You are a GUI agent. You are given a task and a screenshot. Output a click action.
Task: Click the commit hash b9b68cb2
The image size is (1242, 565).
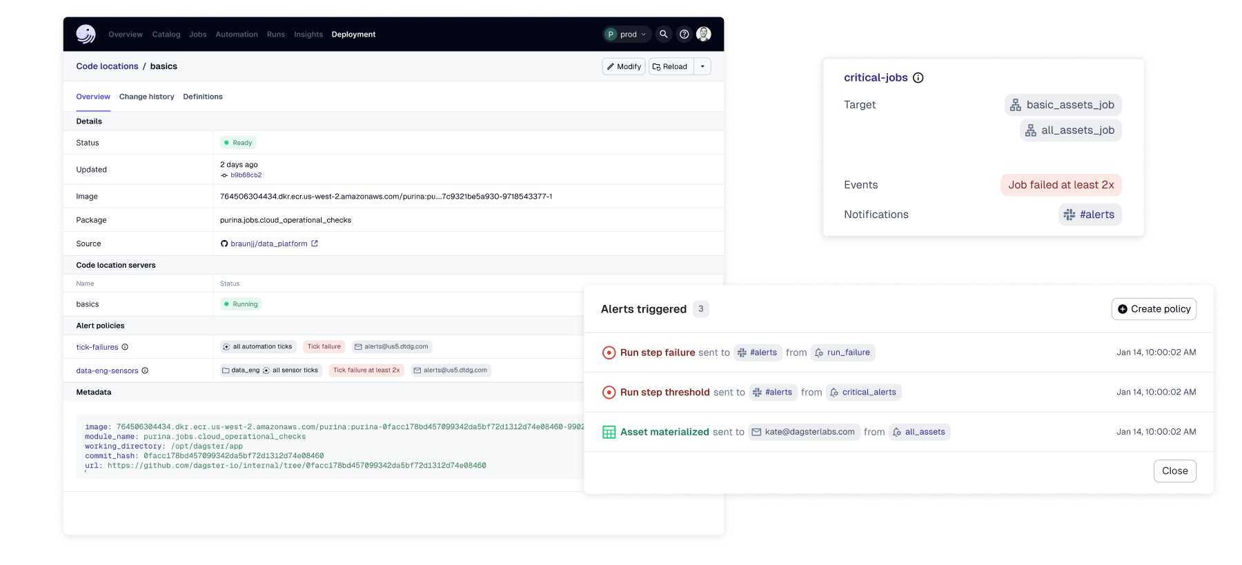[246, 175]
